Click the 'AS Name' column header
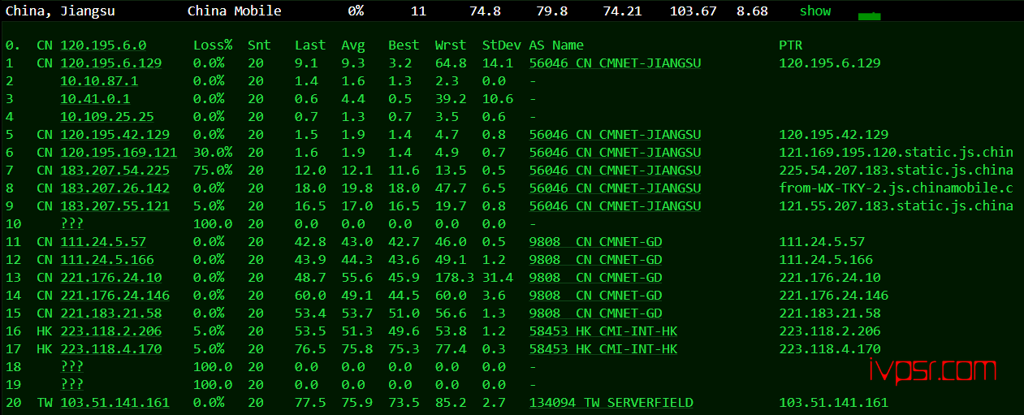 click(x=556, y=45)
